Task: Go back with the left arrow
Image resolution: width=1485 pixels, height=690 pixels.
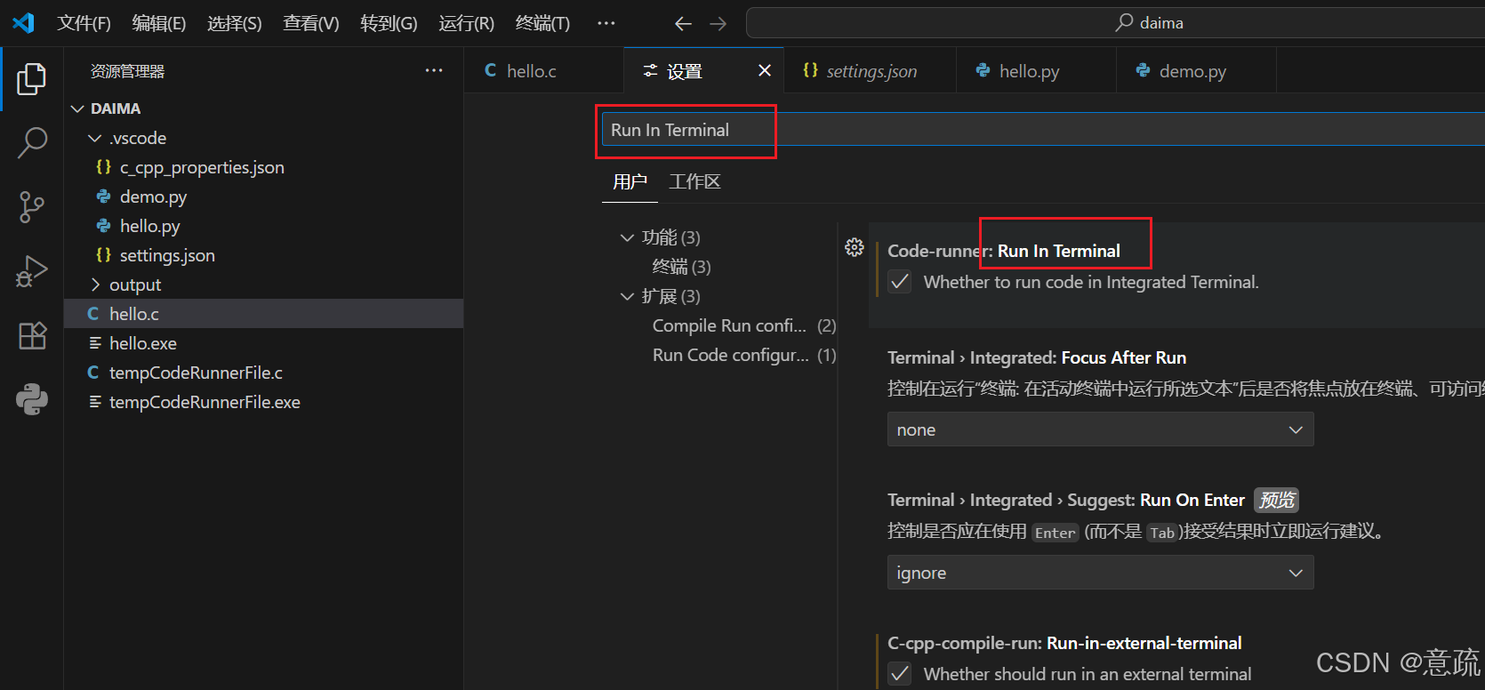Action: [x=683, y=24]
